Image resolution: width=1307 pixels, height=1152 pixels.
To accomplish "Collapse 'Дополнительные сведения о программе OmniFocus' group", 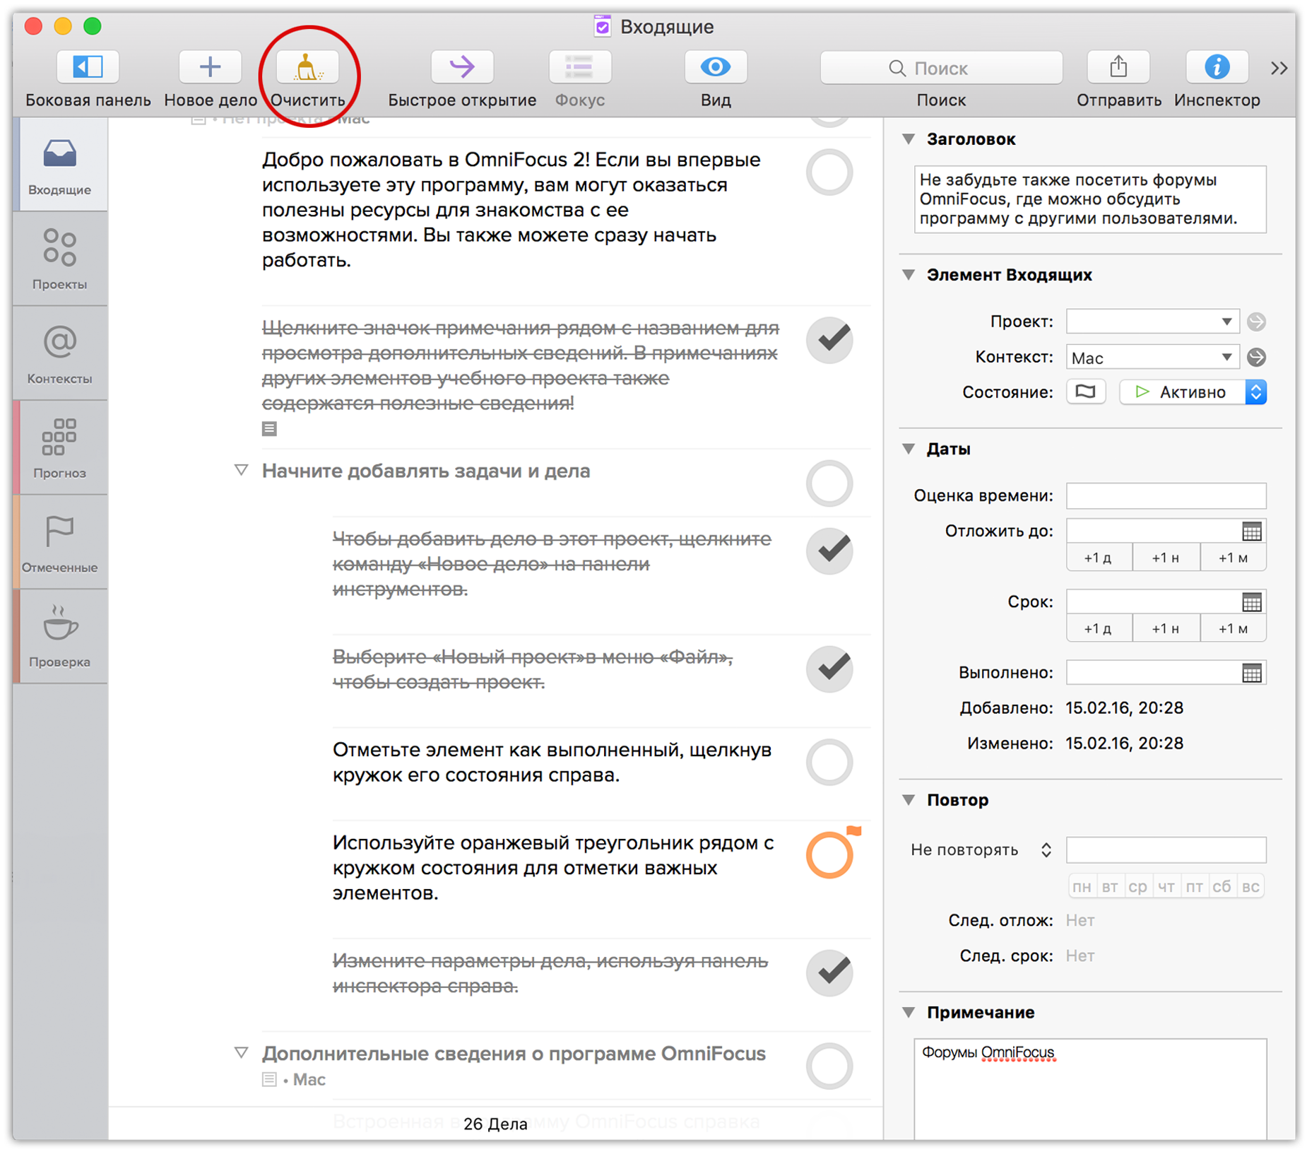I will click(241, 1053).
